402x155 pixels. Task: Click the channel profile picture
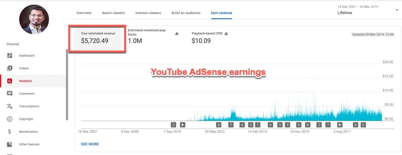(34, 19)
